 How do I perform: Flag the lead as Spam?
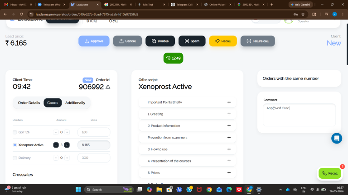coord(192,41)
